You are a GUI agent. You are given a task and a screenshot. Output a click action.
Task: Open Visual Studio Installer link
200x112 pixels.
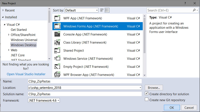[x=26, y=74]
